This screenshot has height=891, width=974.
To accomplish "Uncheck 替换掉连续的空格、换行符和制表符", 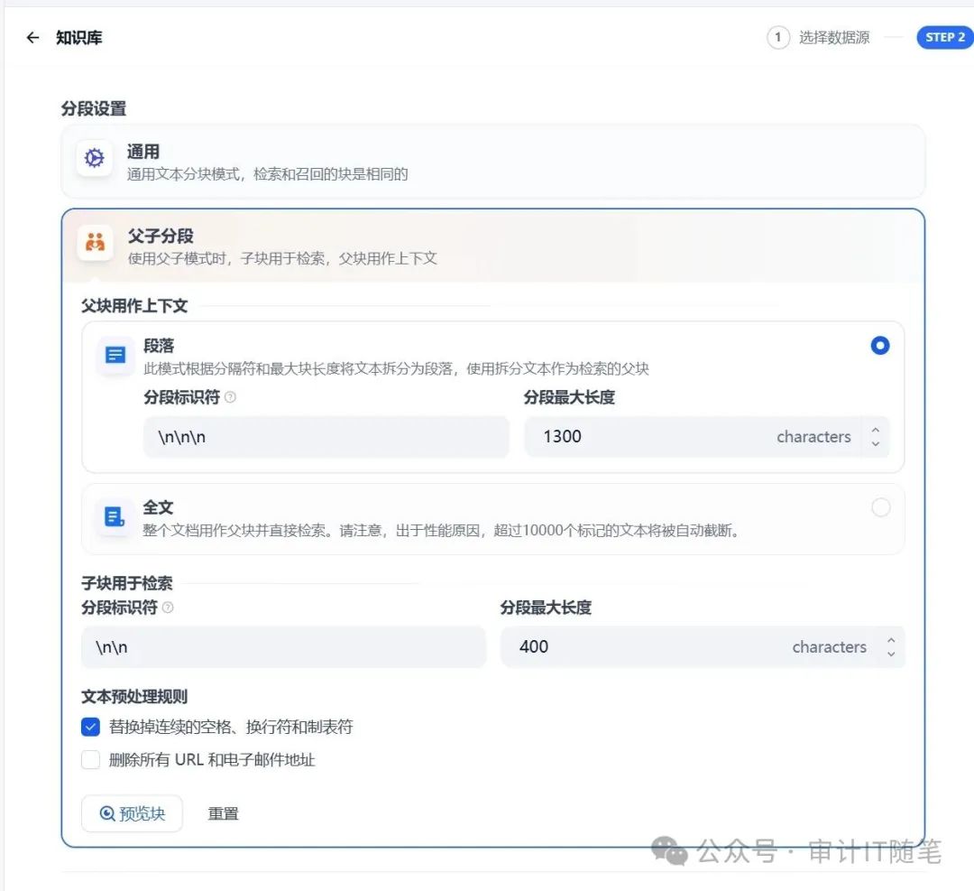I will (x=91, y=727).
